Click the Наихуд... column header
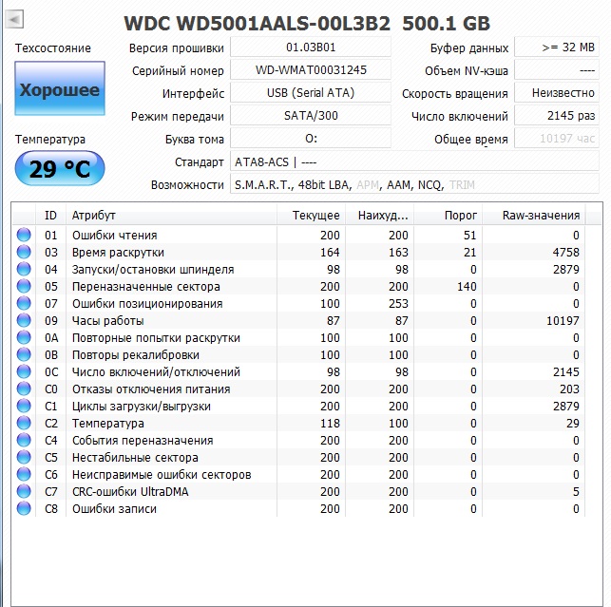The image size is (611, 607). [379, 216]
